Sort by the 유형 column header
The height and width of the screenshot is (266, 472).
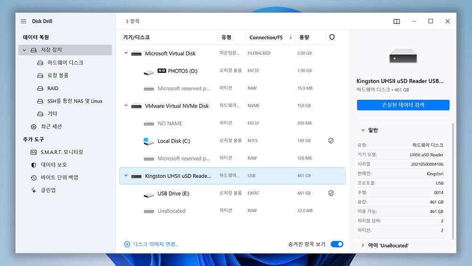[226, 37]
